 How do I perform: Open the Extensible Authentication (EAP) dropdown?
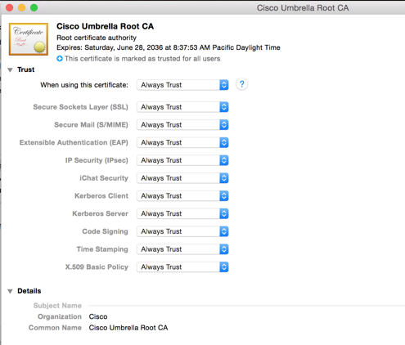pyautogui.click(x=182, y=142)
